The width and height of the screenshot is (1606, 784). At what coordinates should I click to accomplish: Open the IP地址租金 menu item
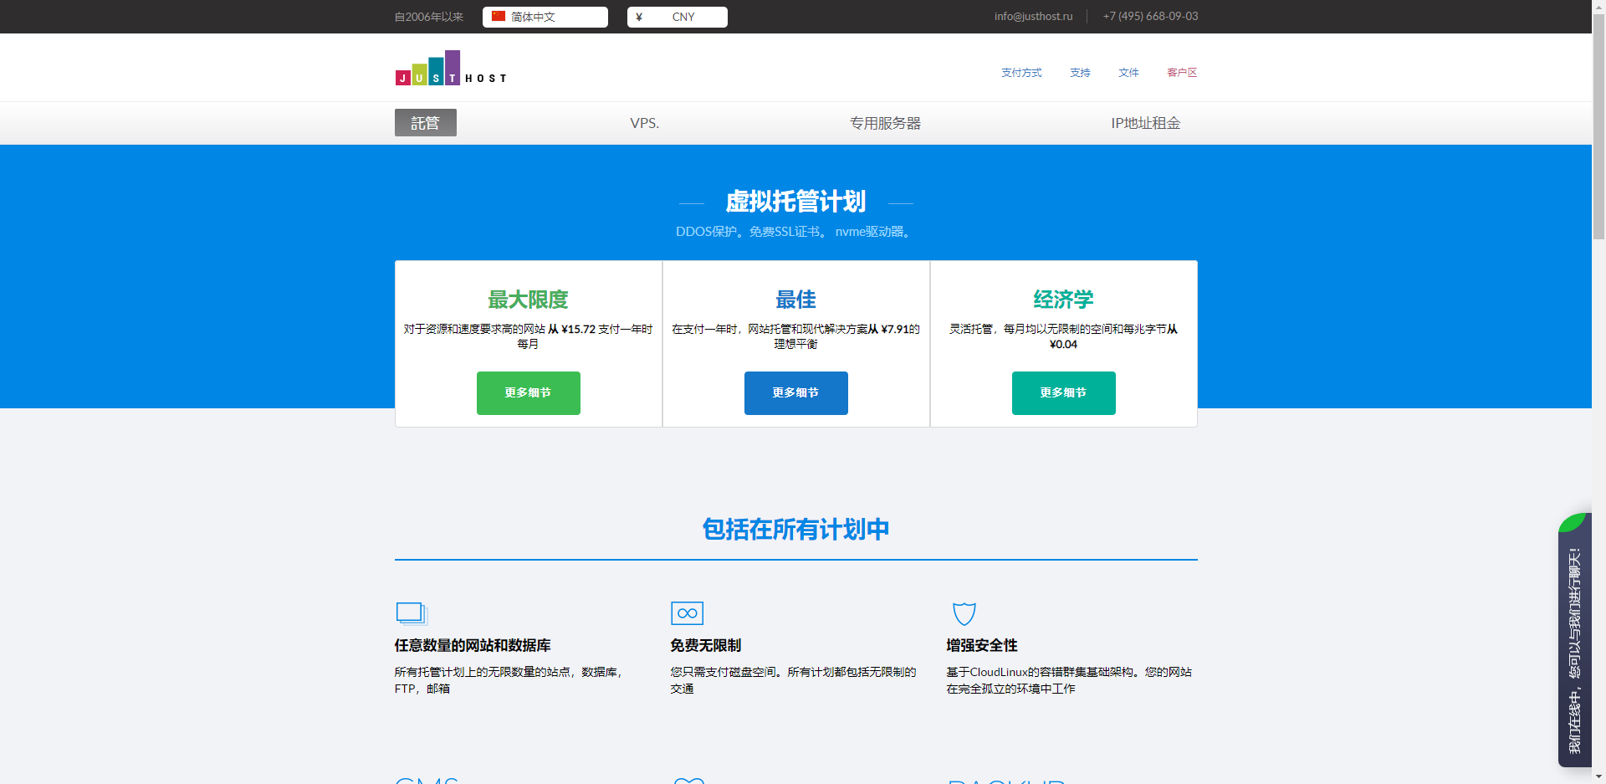pos(1145,123)
